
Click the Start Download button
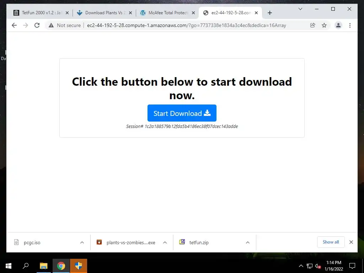tap(182, 113)
